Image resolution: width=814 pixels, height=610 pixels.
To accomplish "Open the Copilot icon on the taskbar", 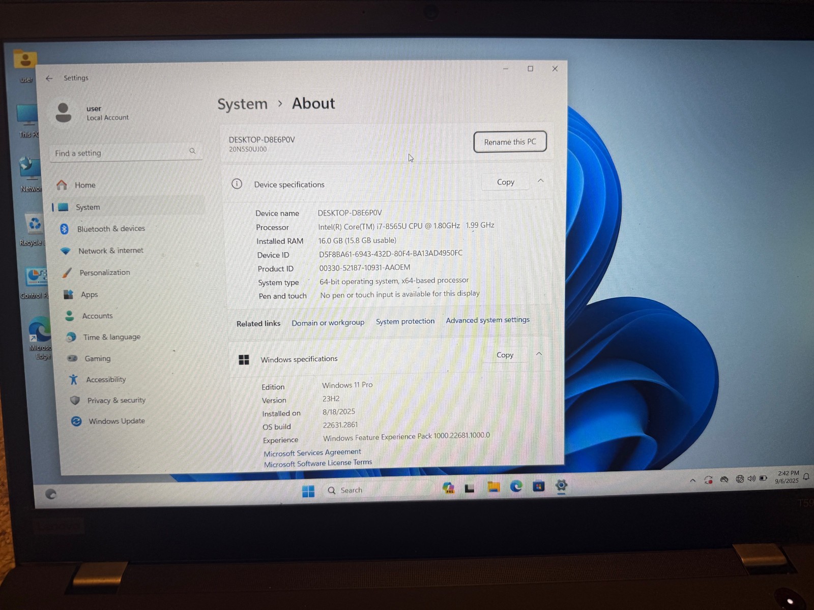I will (x=448, y=488).
